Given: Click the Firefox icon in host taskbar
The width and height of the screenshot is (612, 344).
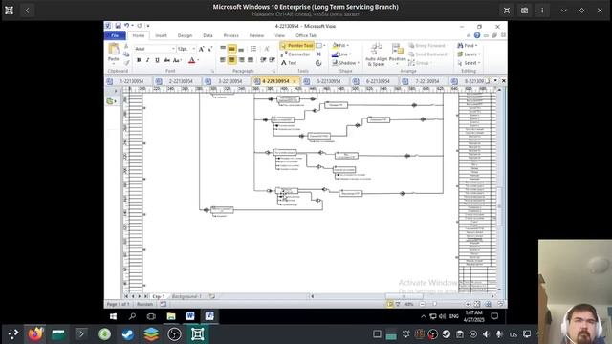Looking at the screenshot, I should coord(35,334).
